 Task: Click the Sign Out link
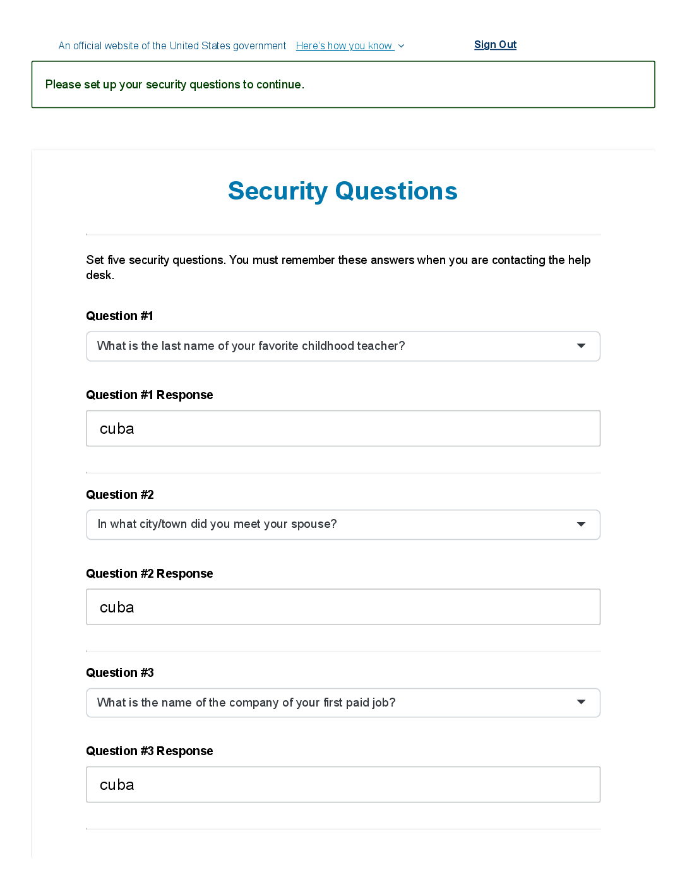495,45
